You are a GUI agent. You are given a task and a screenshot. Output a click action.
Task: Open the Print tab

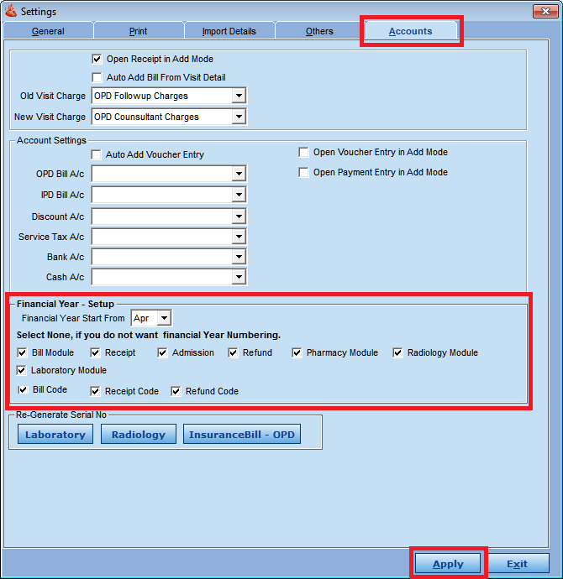tap(139, 31)
